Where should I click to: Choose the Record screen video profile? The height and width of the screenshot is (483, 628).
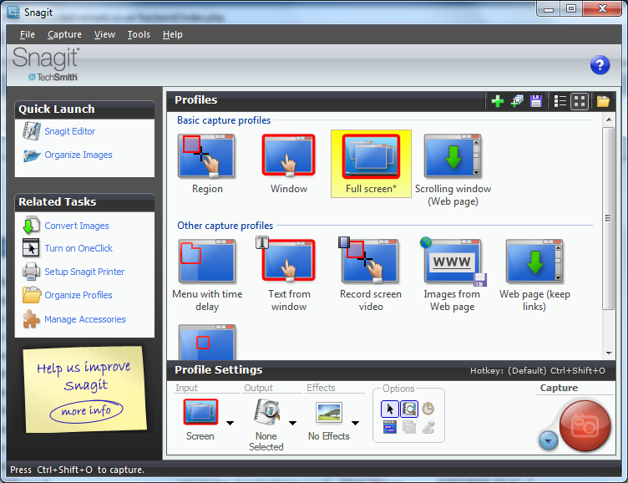371,276
